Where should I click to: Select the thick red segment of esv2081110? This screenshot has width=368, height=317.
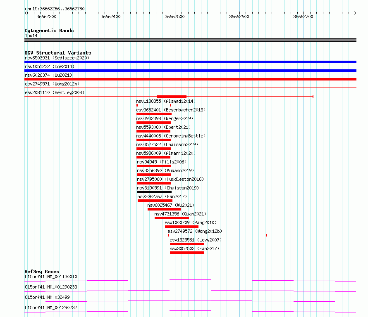point(172,97)
